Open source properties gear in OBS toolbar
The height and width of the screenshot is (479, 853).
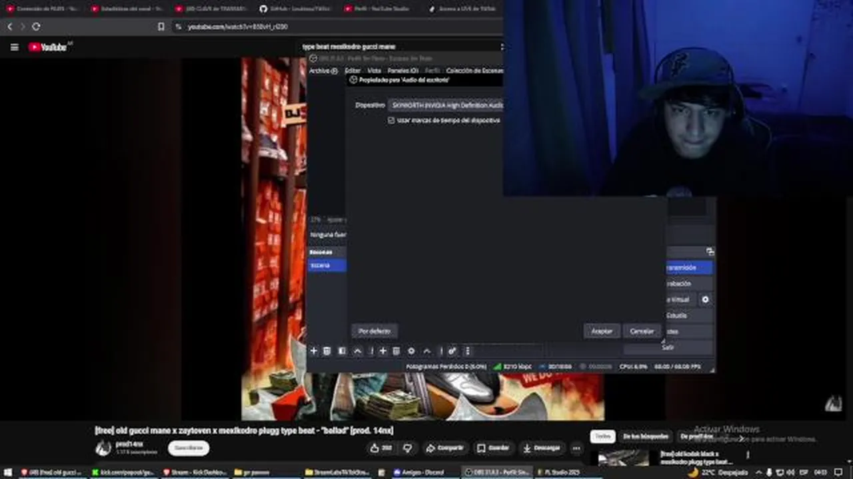[411, 351]
